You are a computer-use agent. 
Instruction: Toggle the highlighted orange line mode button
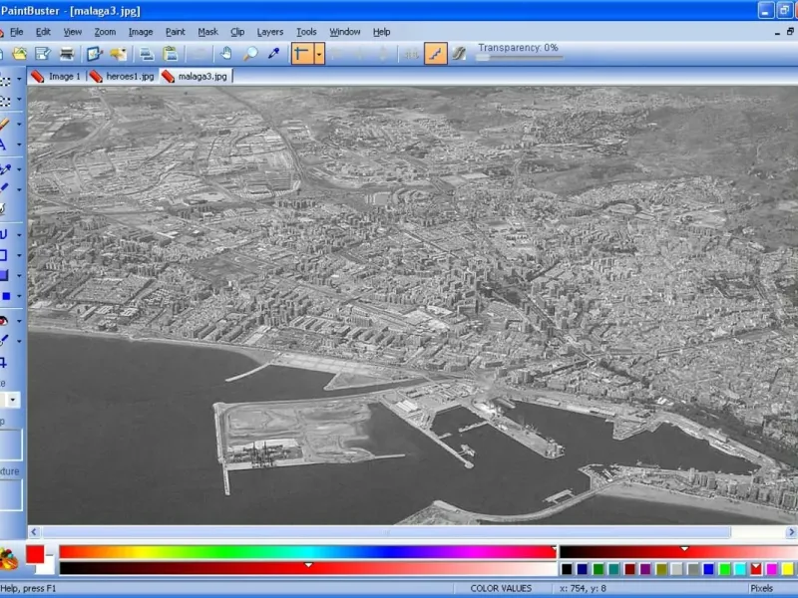[x=436, y=54]
